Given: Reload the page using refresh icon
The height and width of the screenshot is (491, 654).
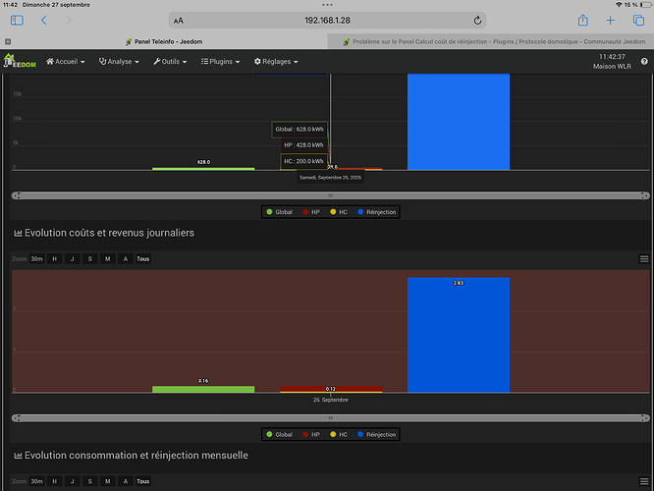Looking at the screenshot, I should (x=477, y=20).
